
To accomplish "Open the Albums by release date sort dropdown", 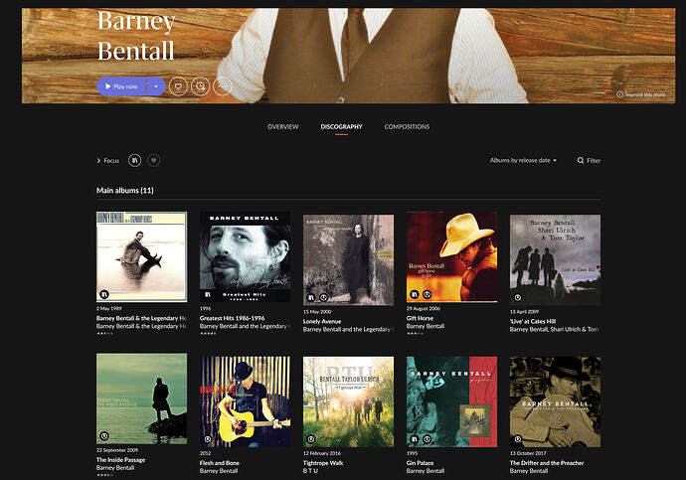I will pyautogui.click(x=523, y=160).
